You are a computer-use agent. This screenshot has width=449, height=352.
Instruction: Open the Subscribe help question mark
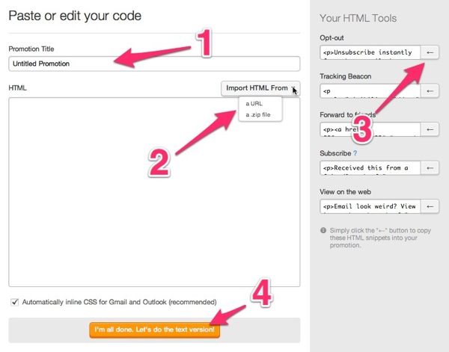(x=355, y=153)
